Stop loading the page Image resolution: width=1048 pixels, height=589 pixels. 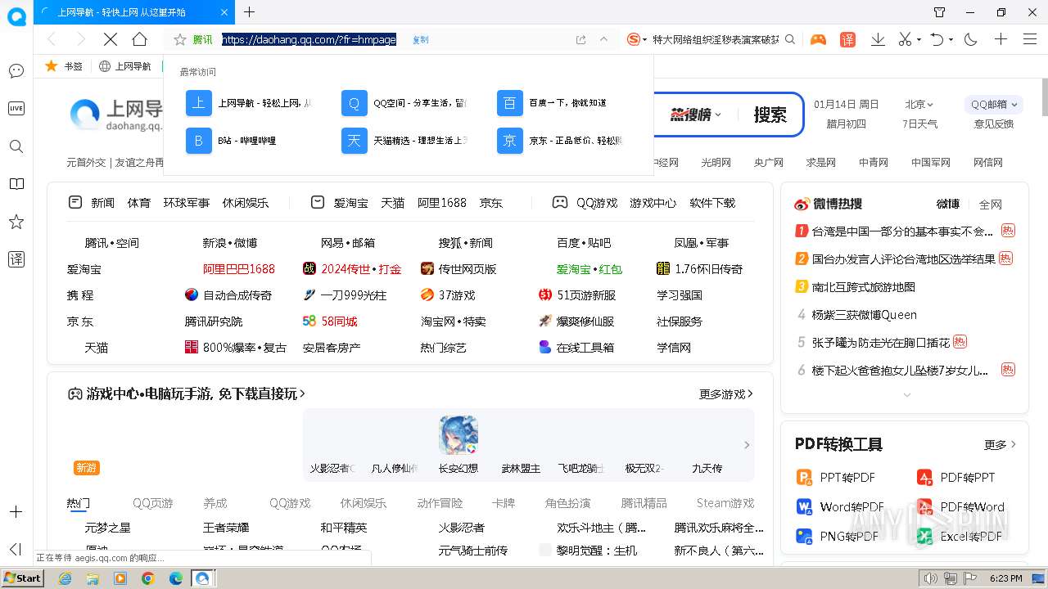tap(111, 39)
